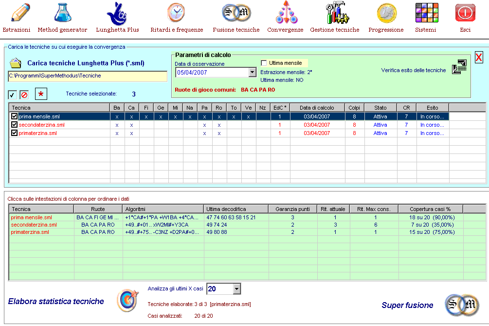This screenshot has width=489, height=326.
Task: Click the Esci power icon
Action: pyautogui.click(x=465, y=13)
